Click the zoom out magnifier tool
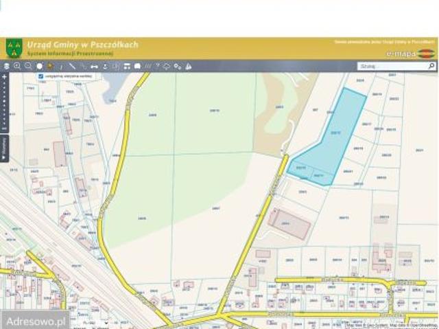439x329 pixels. coord(28,66)
